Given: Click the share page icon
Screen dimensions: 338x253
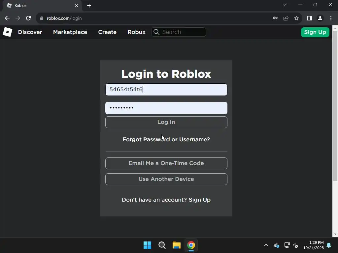Looking at the screenshot, I should [x=286, y=18].
